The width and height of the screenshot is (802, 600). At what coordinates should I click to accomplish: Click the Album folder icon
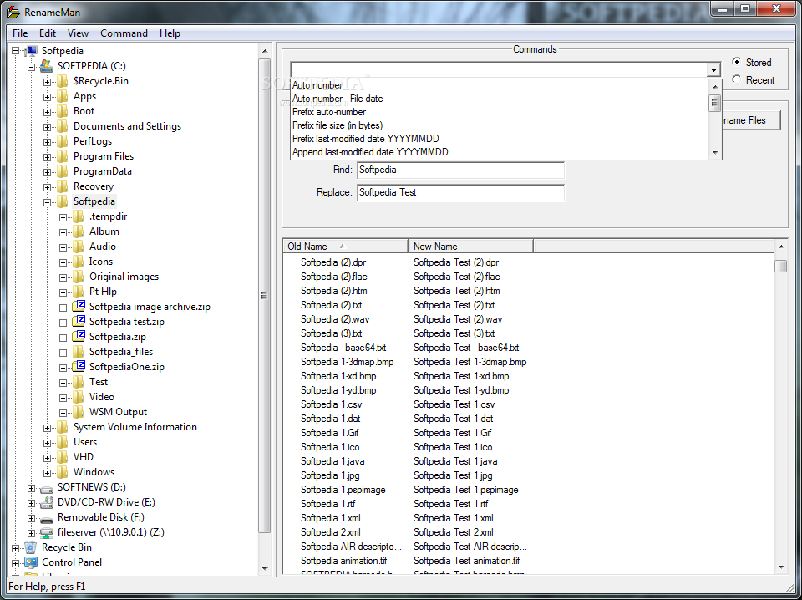coord(79,231)
